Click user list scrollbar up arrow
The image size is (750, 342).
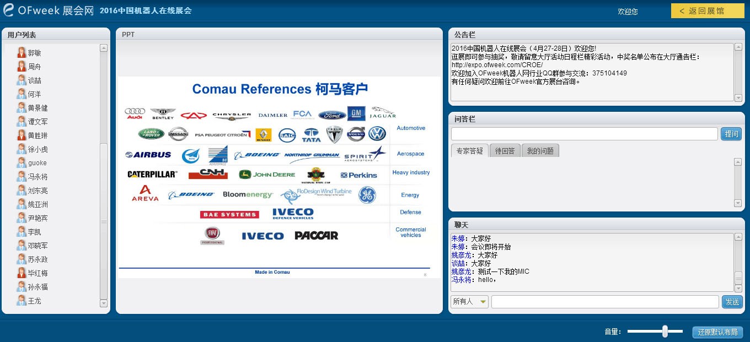104,48
